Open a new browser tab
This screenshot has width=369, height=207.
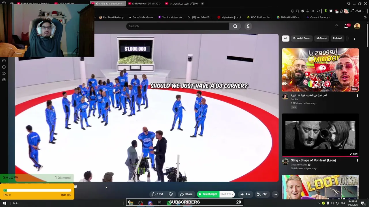[x=202, y=3]
